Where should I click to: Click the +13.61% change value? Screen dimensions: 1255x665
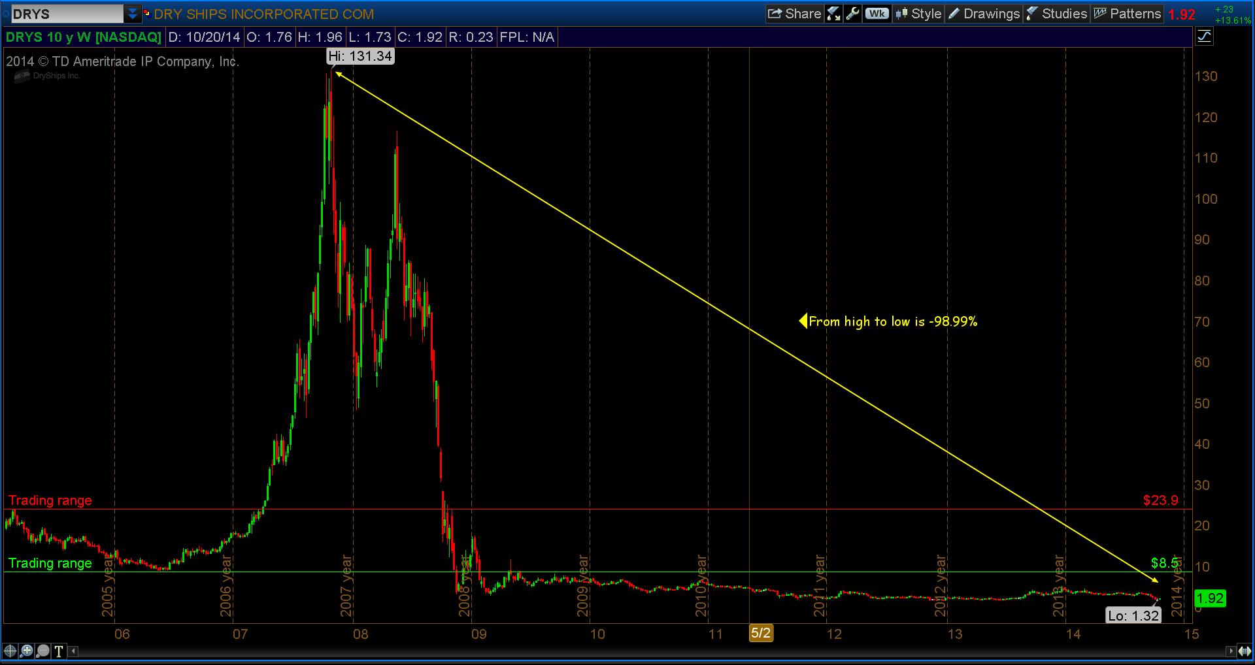coord(1232,20)
